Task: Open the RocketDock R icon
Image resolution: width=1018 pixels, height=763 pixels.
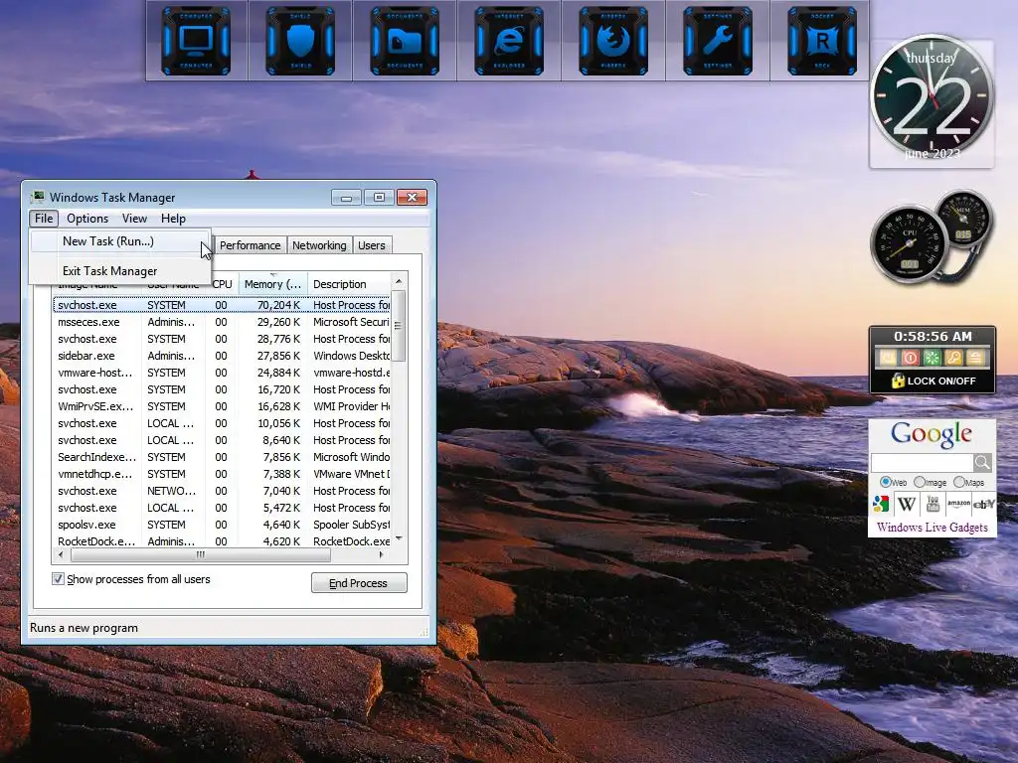Action: (x=822, y=40)
